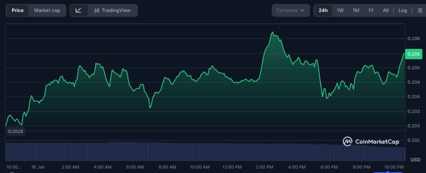Select the 24h time range
This screenshot has width=426, height=173.
pos(323,10)
